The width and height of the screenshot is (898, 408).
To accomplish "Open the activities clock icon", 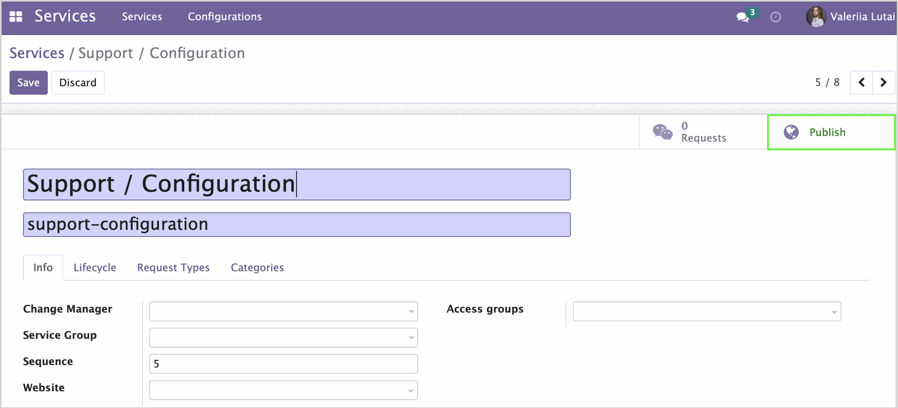I will pos(775,17).
